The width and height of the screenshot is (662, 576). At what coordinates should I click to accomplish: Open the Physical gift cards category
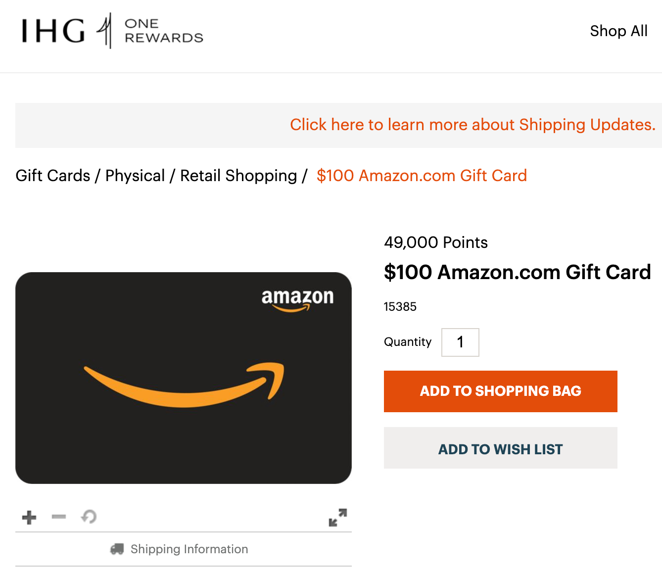pos(135,176)
